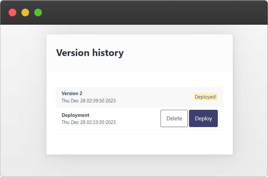Select the highlighted Version 2 row background
This screenshot has height=177, width=268.
tap(139, 97)
